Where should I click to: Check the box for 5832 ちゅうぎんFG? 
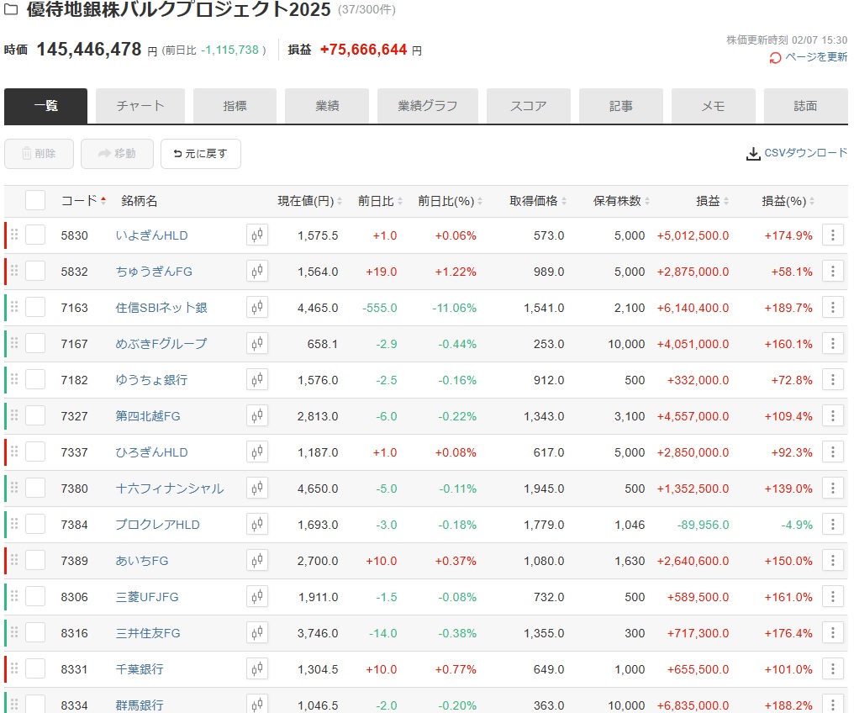(x=35, y=272)
